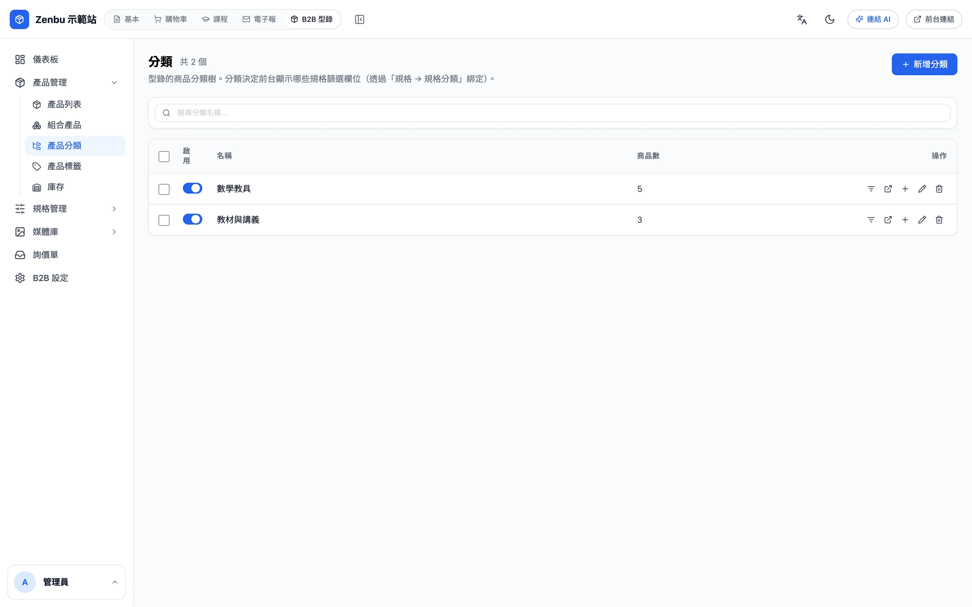Edit 教材與講義 with the pencil icon
This screenshot has height=607, width=972.
(x=922, y=220)
